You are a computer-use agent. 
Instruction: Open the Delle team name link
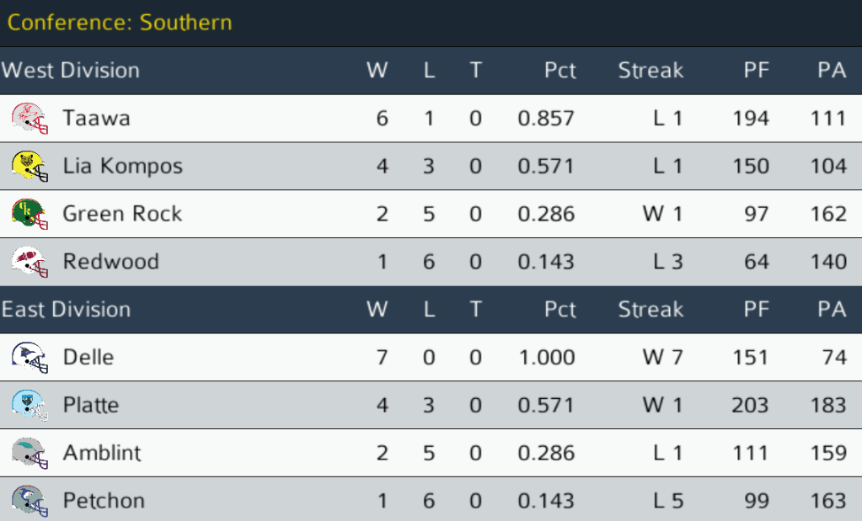88,358
